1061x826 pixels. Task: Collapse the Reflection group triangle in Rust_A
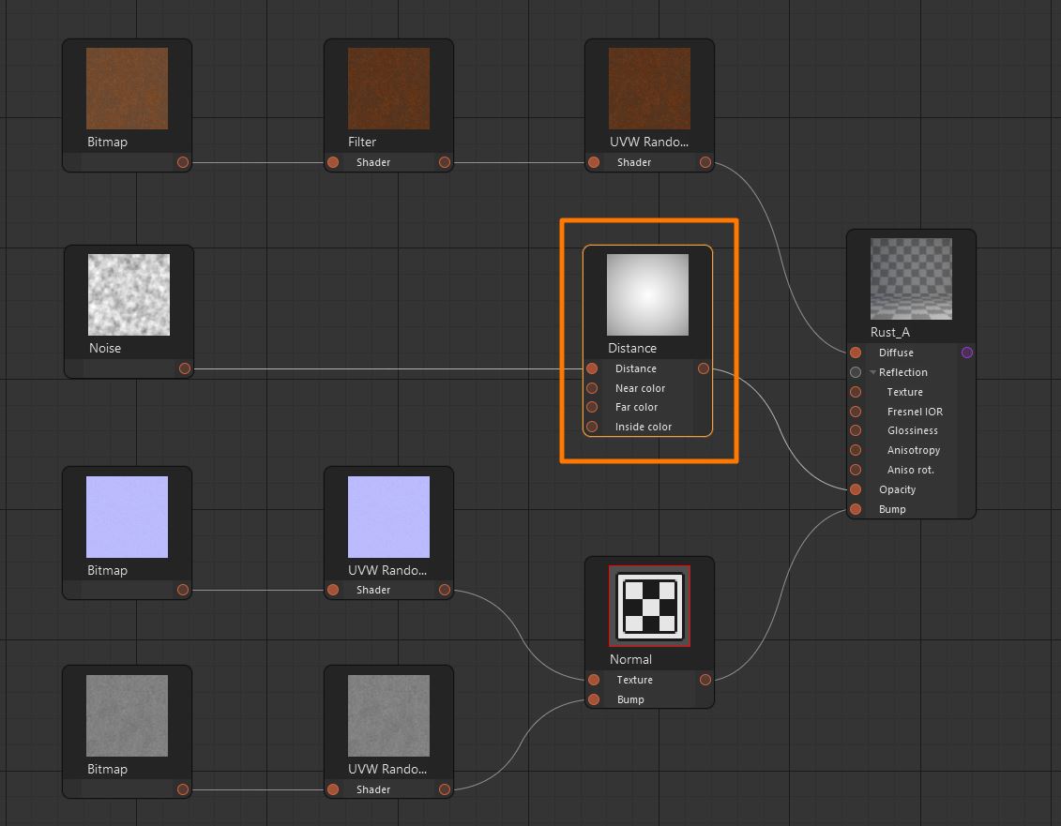tap(872, 373)
